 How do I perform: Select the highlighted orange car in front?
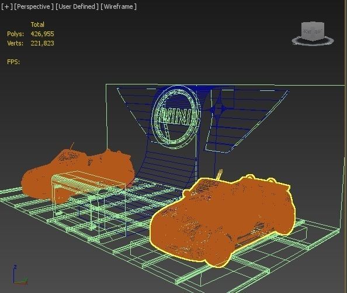point(223,221)
